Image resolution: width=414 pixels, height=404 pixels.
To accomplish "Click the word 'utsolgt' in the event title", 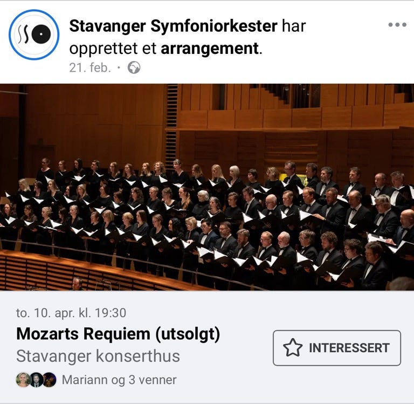I will click(188, 334).
